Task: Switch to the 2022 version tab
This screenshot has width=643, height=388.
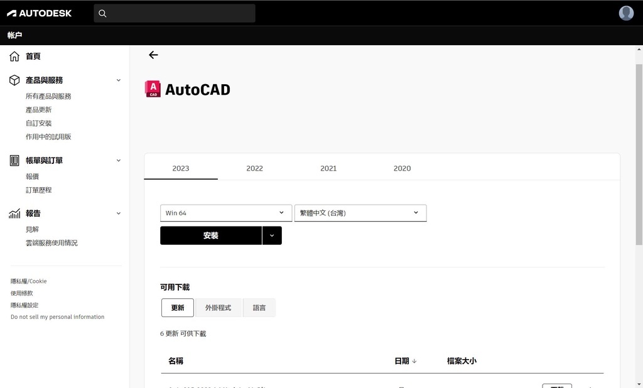Action: [255, 168]
